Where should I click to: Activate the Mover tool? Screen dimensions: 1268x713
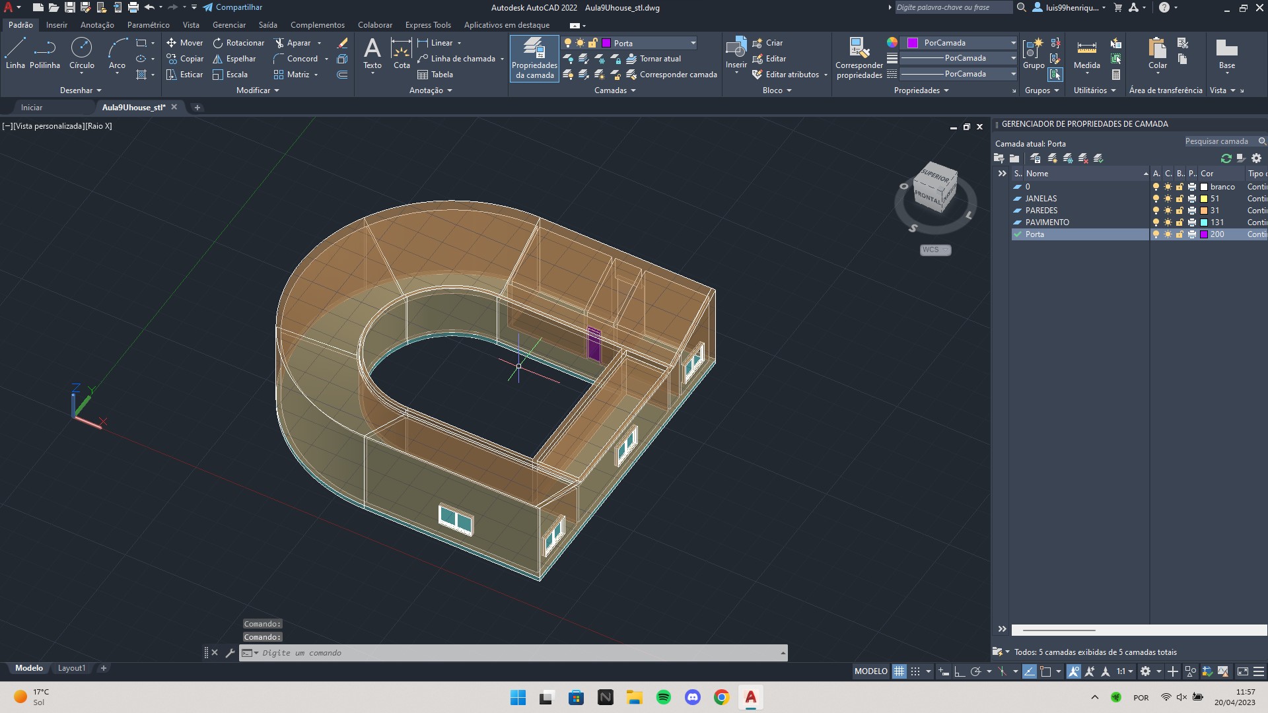[x=185, y=42]
